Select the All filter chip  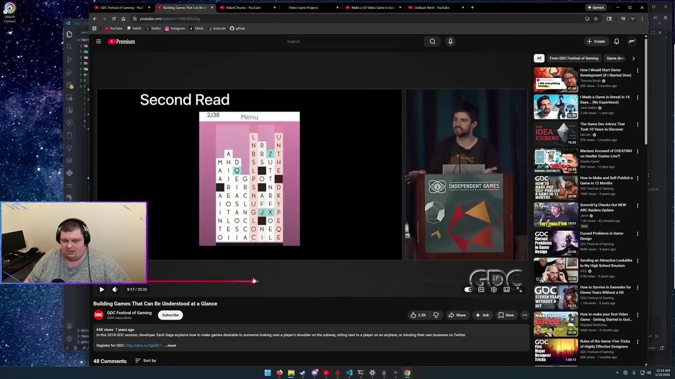[x=539, y=58]
